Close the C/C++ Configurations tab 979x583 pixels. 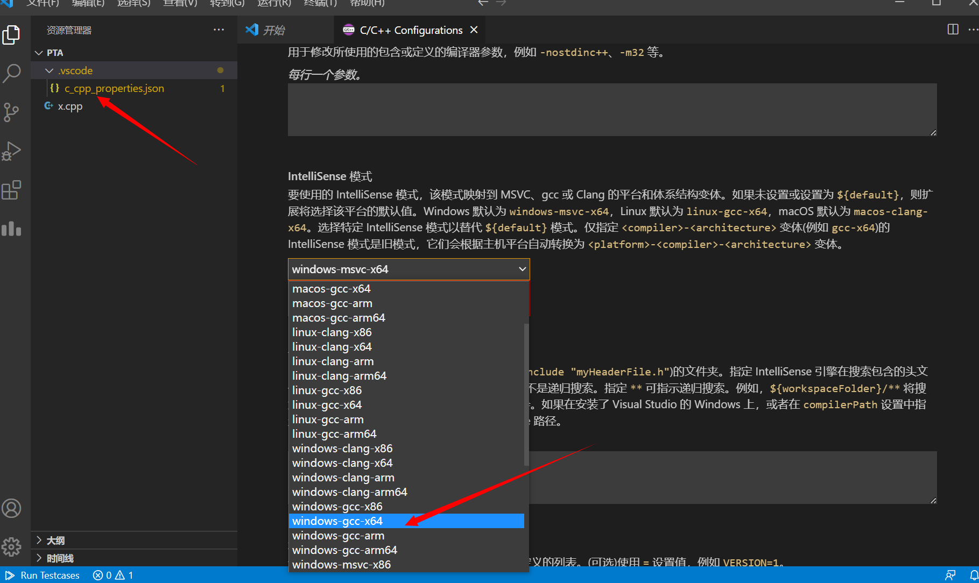click(474, 30)
